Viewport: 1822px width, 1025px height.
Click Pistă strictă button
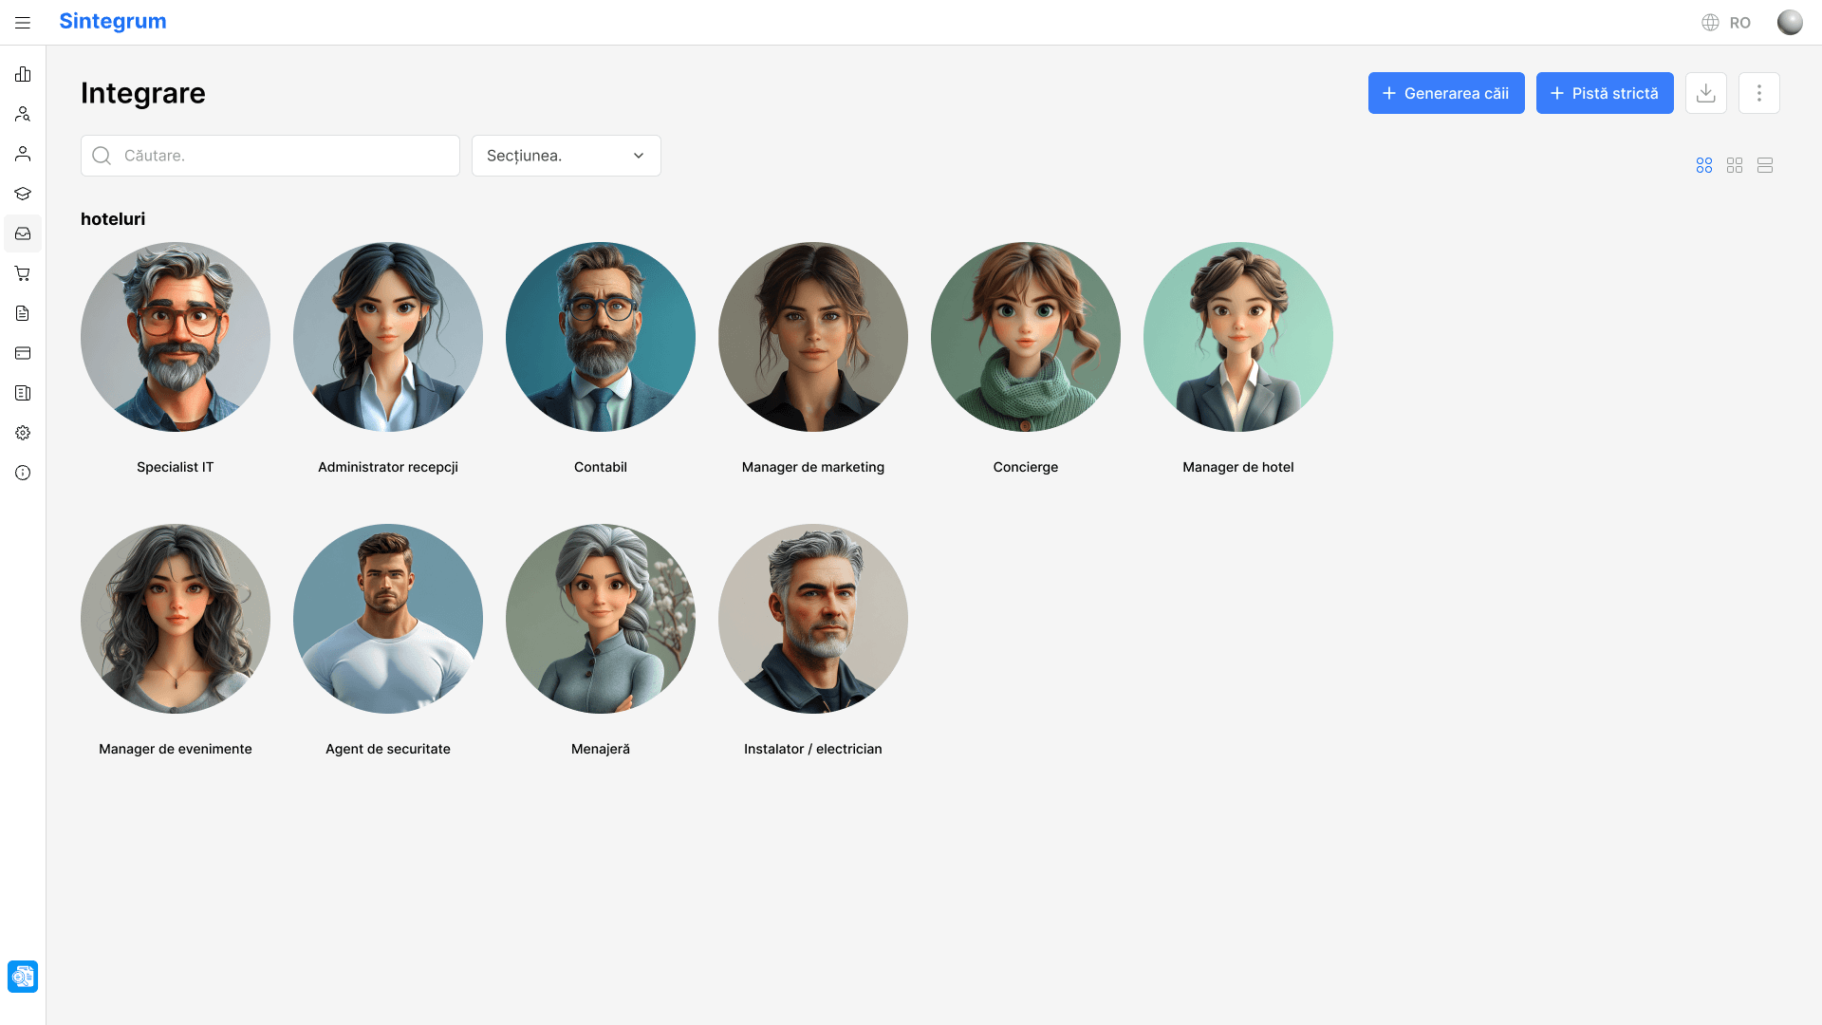tap(1604, 93)
